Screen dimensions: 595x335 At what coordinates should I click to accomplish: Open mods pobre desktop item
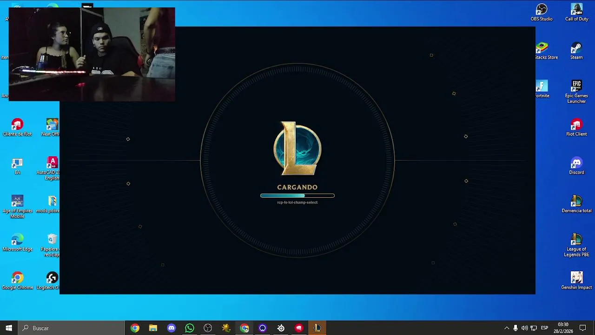pos(48,204)
